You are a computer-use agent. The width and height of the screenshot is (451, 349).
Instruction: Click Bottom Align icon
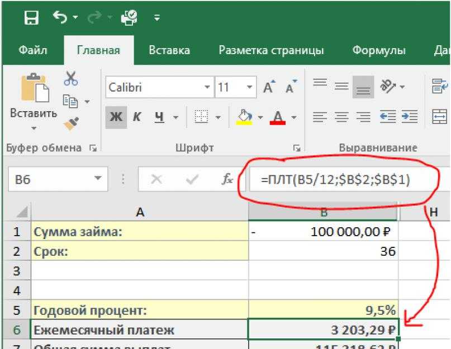pyautogui.click(x=363, y=87)
